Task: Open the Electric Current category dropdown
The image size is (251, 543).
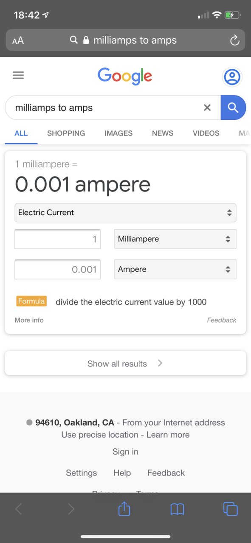Action: click(125, 213)
